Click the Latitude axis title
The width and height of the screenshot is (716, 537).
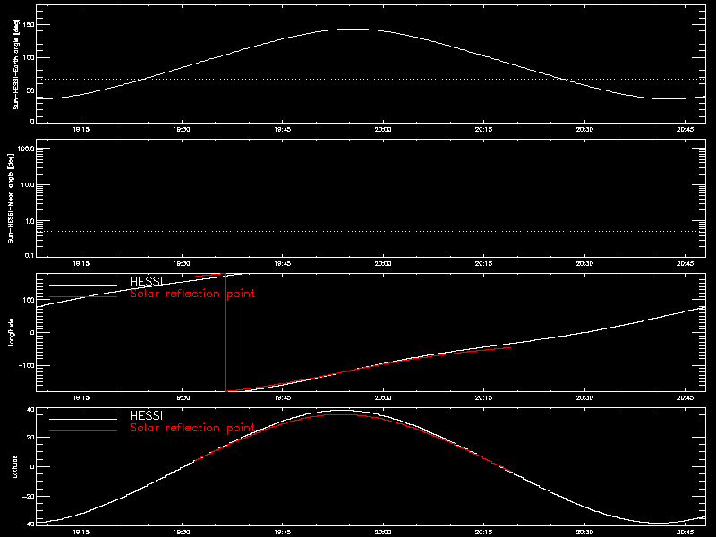(15, 466)
